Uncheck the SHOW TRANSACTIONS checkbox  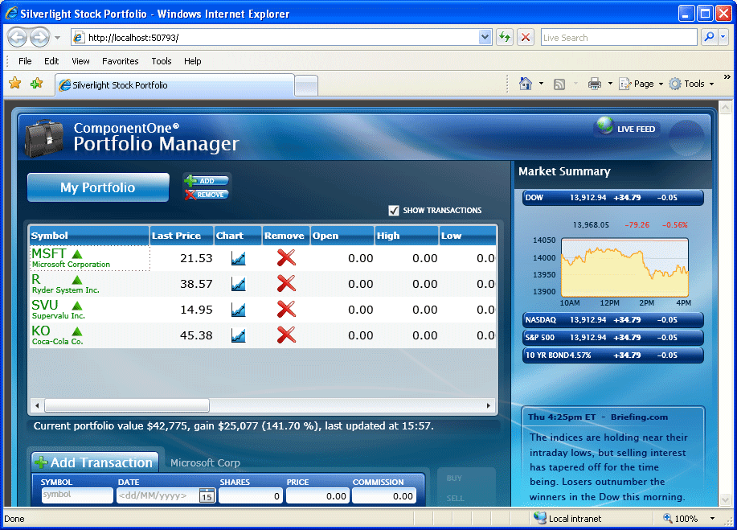(x=393, y=210)
